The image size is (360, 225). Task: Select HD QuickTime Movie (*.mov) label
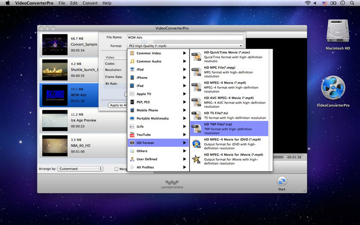227,52
